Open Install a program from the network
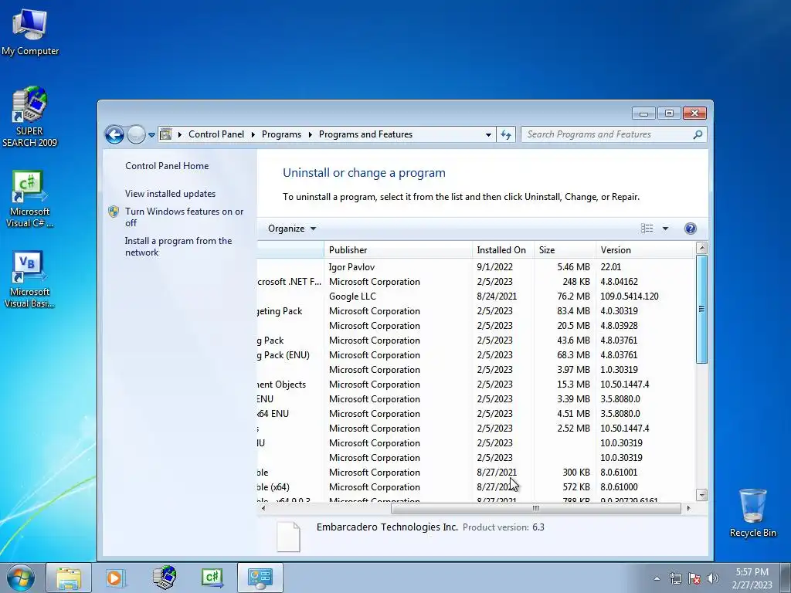Screen dimensions: 791x593 [178, 246]
